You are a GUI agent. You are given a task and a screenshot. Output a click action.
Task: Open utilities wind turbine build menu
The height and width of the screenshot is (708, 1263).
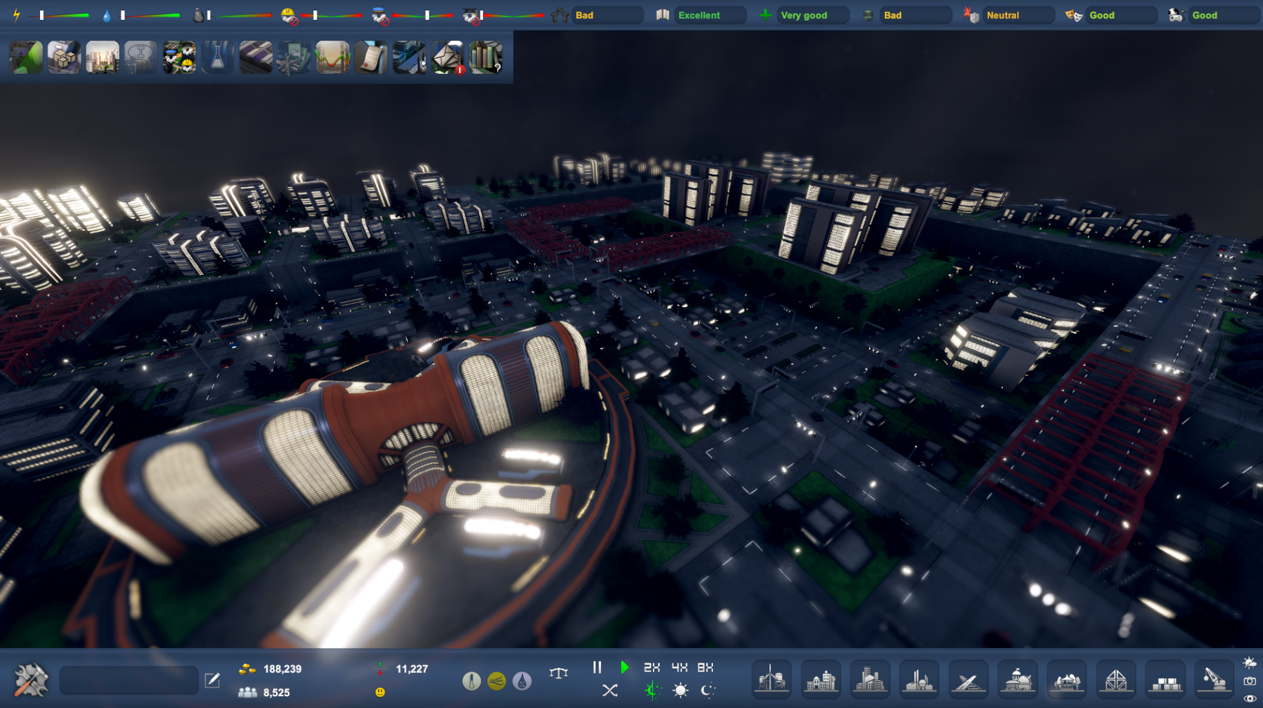772,679
